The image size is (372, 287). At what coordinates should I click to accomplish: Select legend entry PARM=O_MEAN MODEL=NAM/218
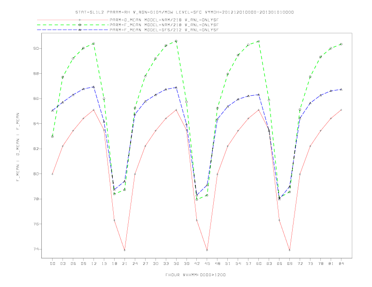coord(164,20)
